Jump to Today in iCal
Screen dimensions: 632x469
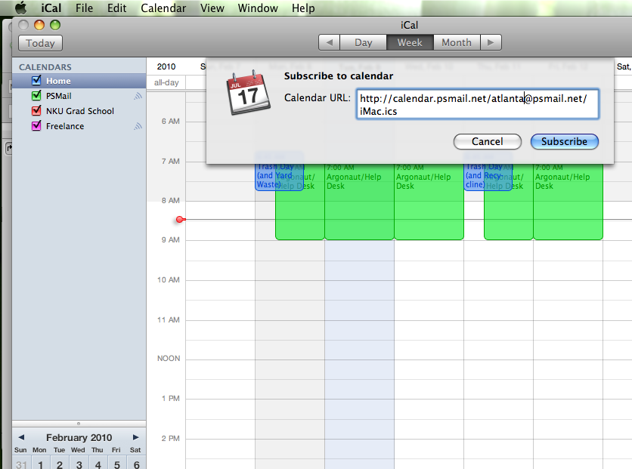40,43
